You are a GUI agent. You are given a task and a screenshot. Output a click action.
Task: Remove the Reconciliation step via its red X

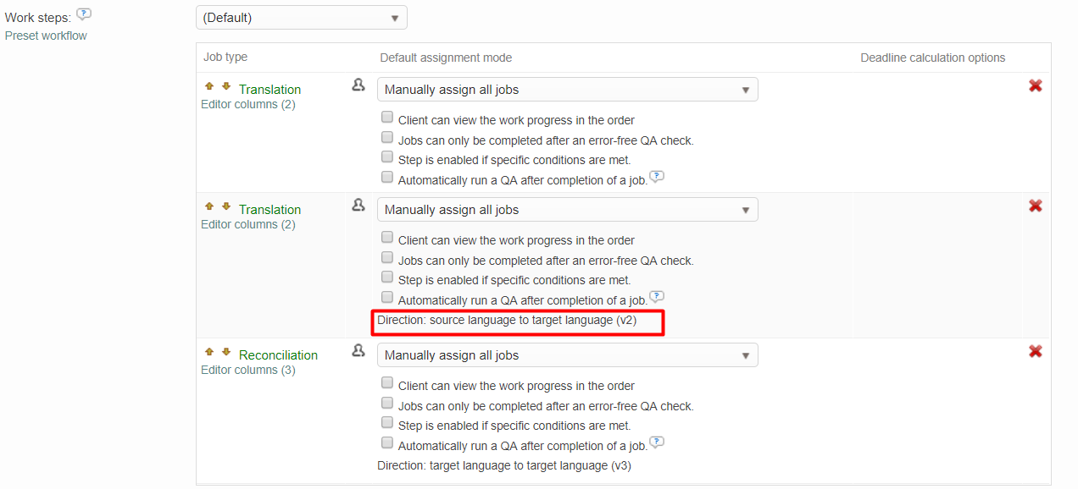(x=1035, y=351)
